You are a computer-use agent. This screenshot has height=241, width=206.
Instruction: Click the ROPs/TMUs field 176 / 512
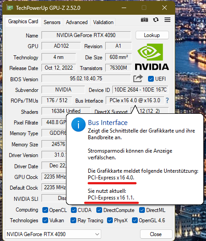pyautogui.click(x=57, y=100)
